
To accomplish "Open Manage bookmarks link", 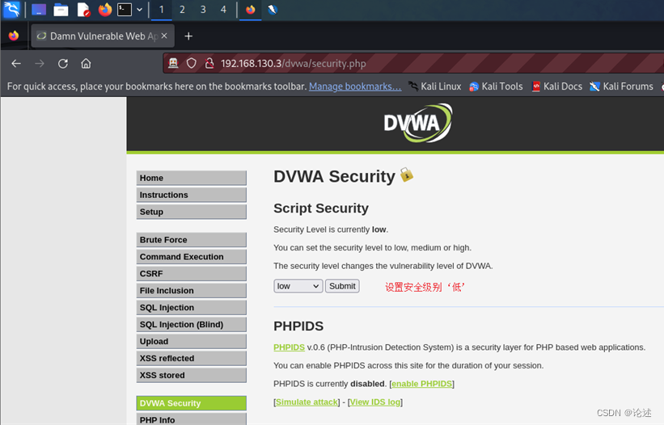I will (x=355, y=86).
